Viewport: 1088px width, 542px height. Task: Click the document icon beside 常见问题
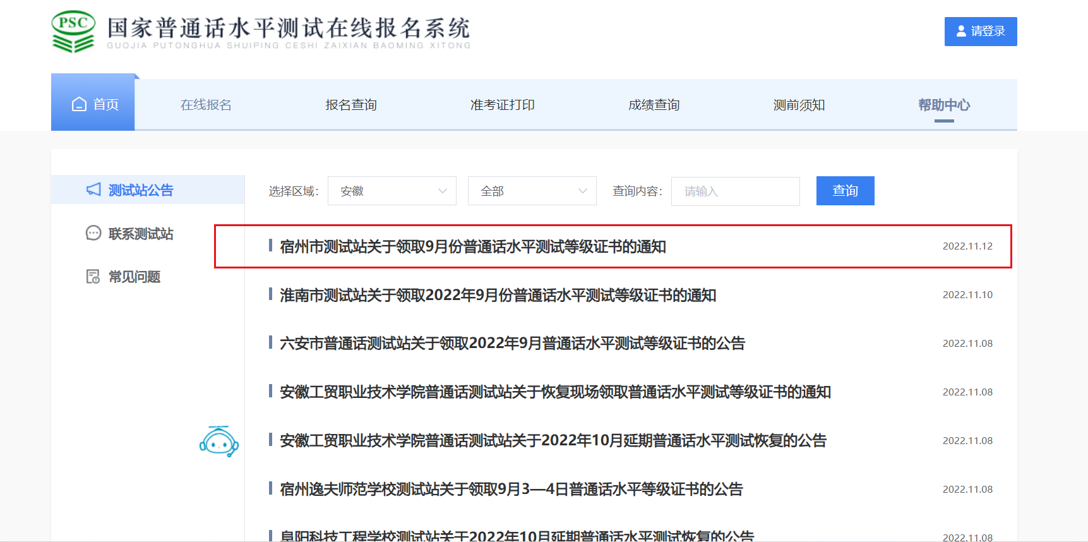click(x=93, y=277)
